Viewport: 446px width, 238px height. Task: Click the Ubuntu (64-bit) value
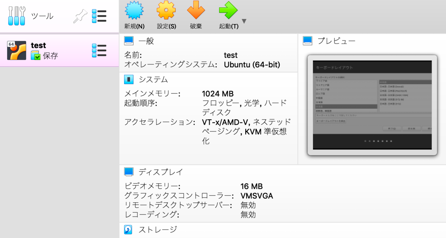coord(252,65)
